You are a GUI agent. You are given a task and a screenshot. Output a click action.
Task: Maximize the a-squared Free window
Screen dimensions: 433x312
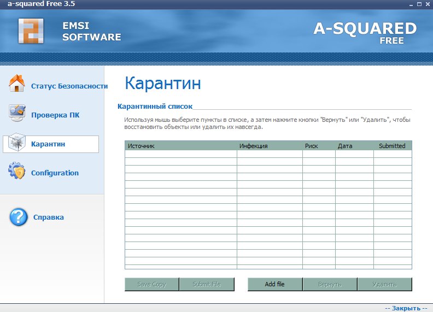click(419, 4)
